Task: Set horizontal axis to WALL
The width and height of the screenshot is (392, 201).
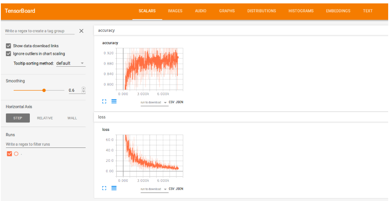Action: click(72, 118)
